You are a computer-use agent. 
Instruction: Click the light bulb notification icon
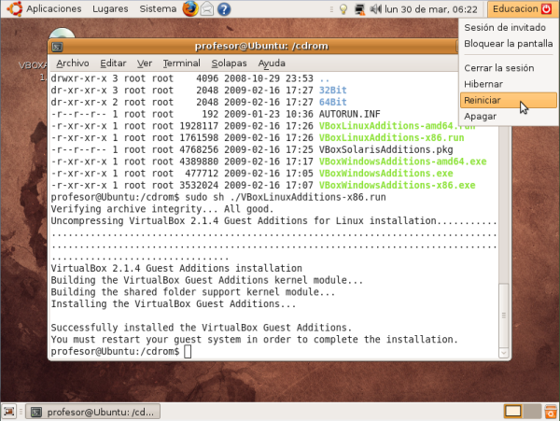point(343,9)
